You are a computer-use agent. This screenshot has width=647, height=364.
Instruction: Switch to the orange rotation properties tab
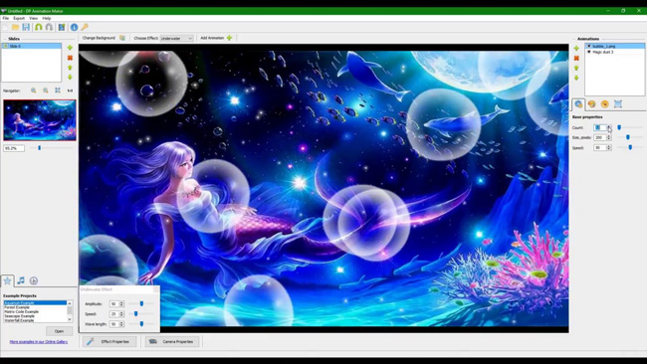click(605, 104)
